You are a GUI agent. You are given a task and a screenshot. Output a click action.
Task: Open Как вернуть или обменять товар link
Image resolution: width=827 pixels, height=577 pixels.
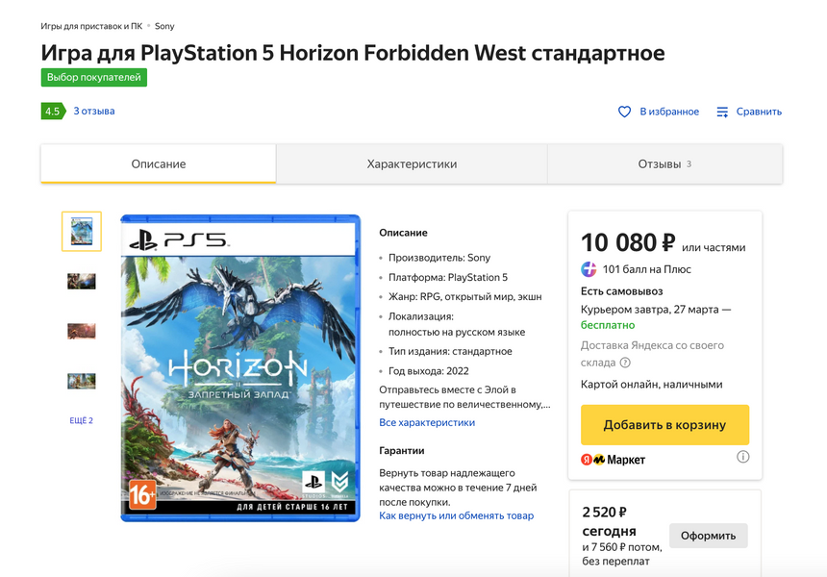point(456,515)
